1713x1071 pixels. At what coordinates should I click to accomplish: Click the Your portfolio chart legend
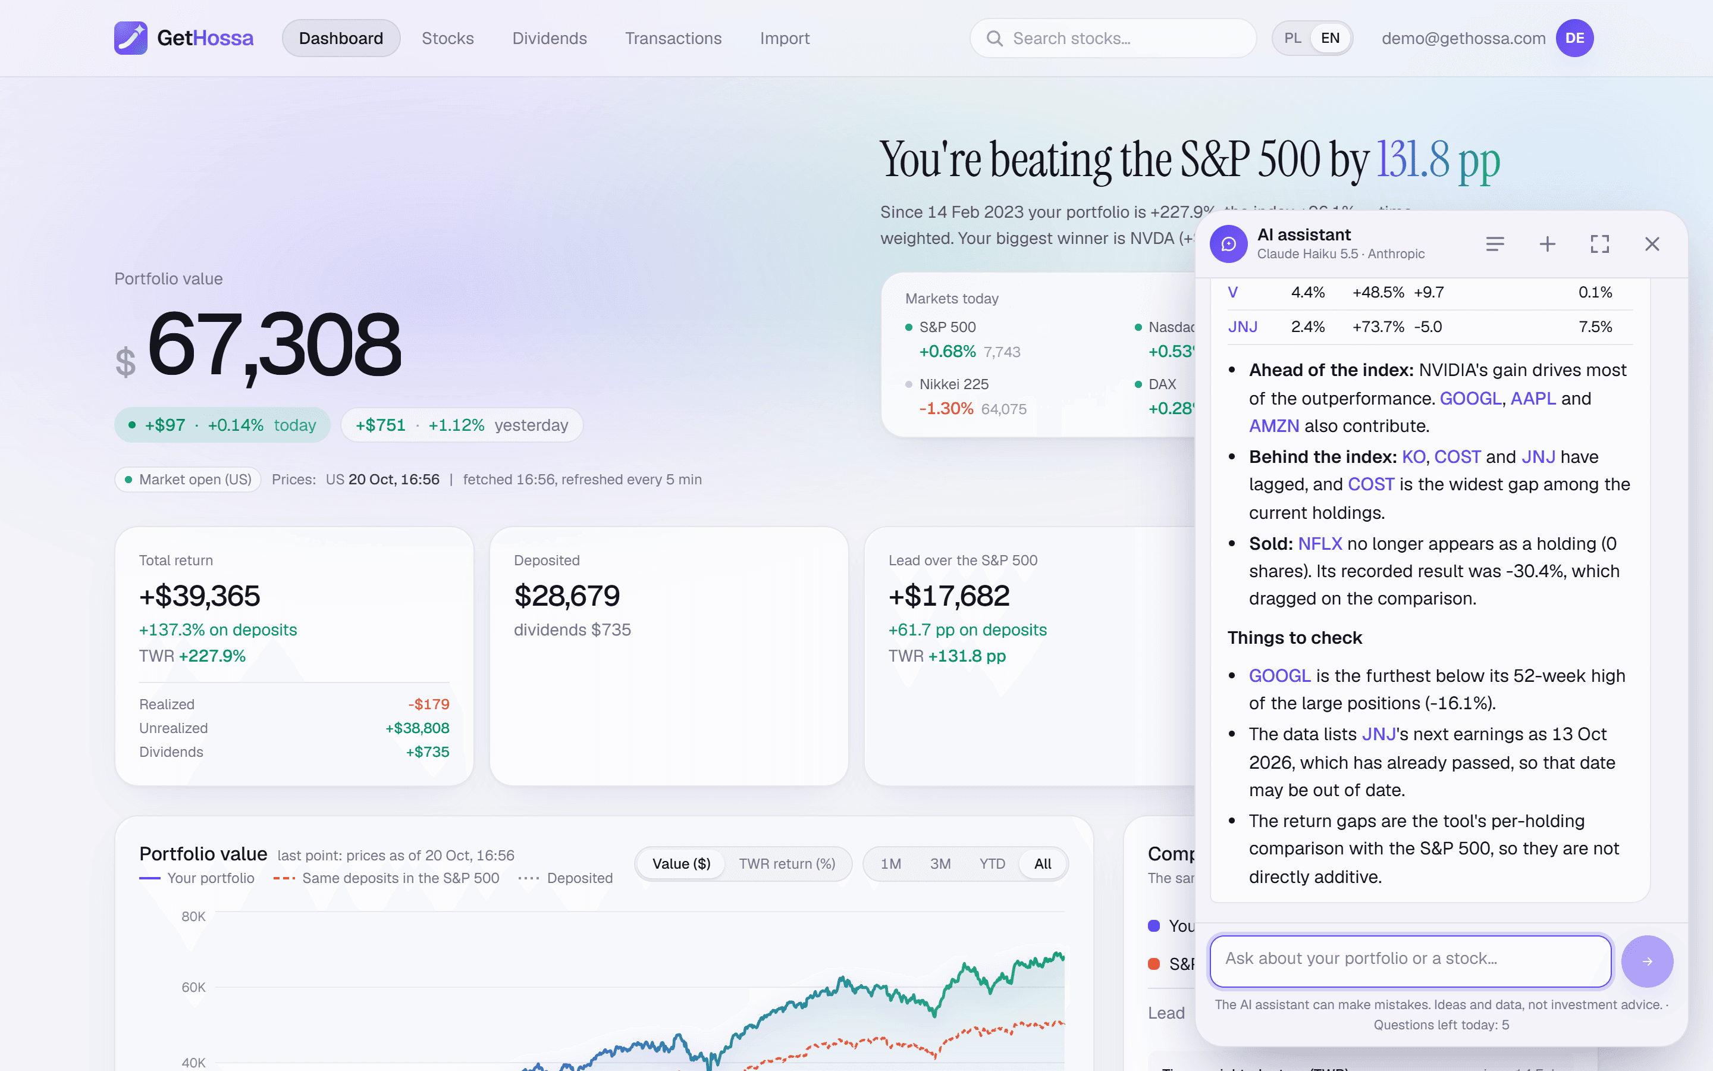[x=197, y=878]
